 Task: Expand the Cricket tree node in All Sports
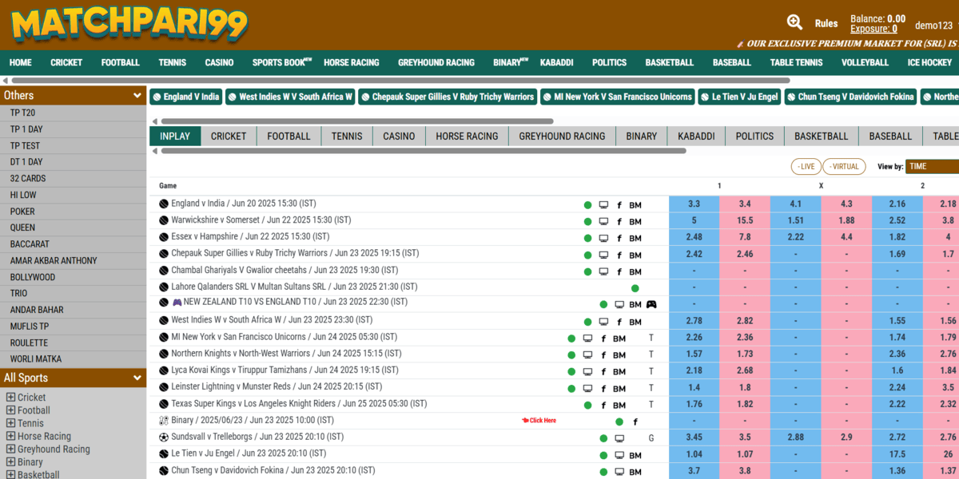pos(10,398)
